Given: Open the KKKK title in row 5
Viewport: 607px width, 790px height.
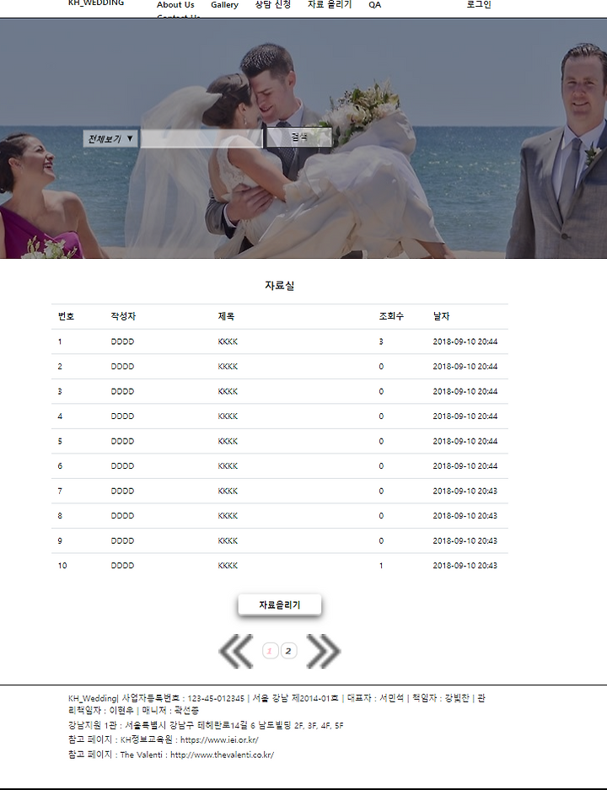Looking at the screenshot, I should [228, 441].
